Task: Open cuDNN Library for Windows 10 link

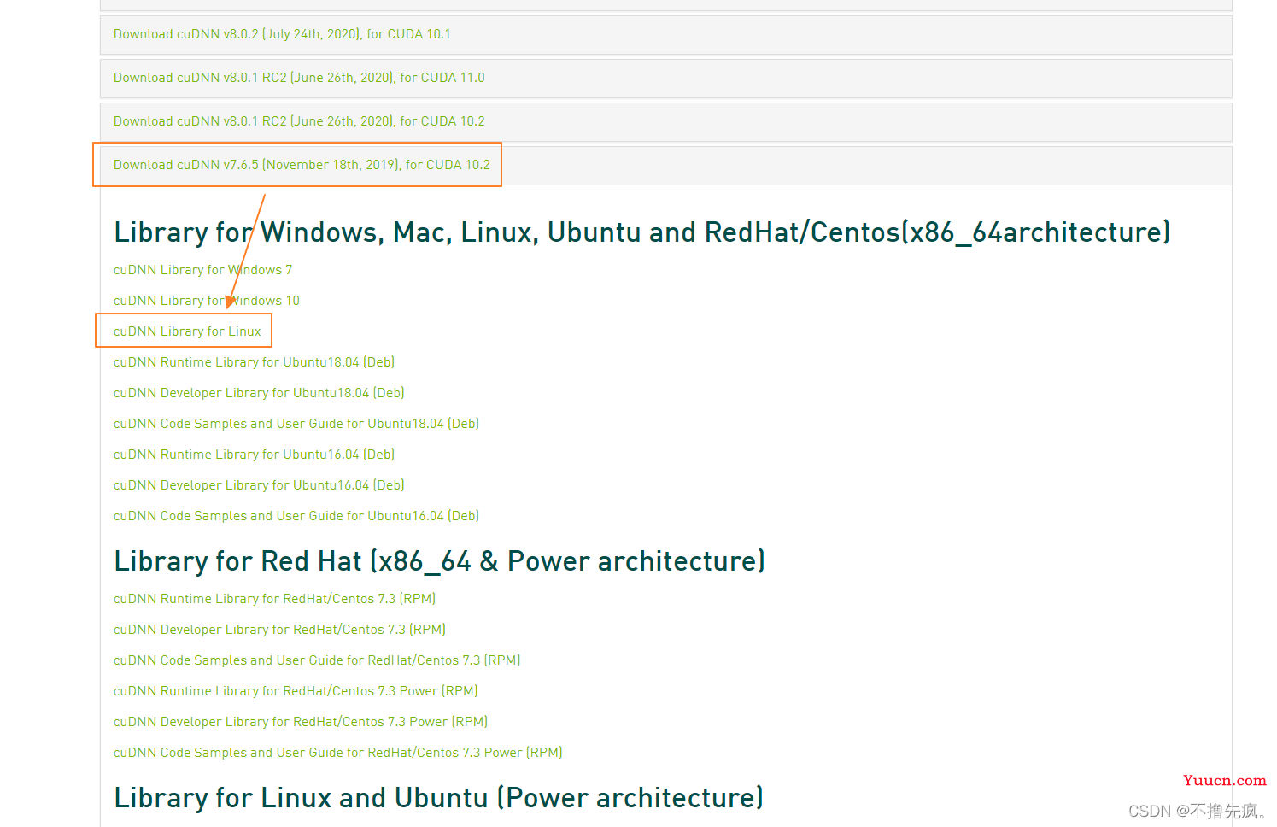Action: point(207,301)
